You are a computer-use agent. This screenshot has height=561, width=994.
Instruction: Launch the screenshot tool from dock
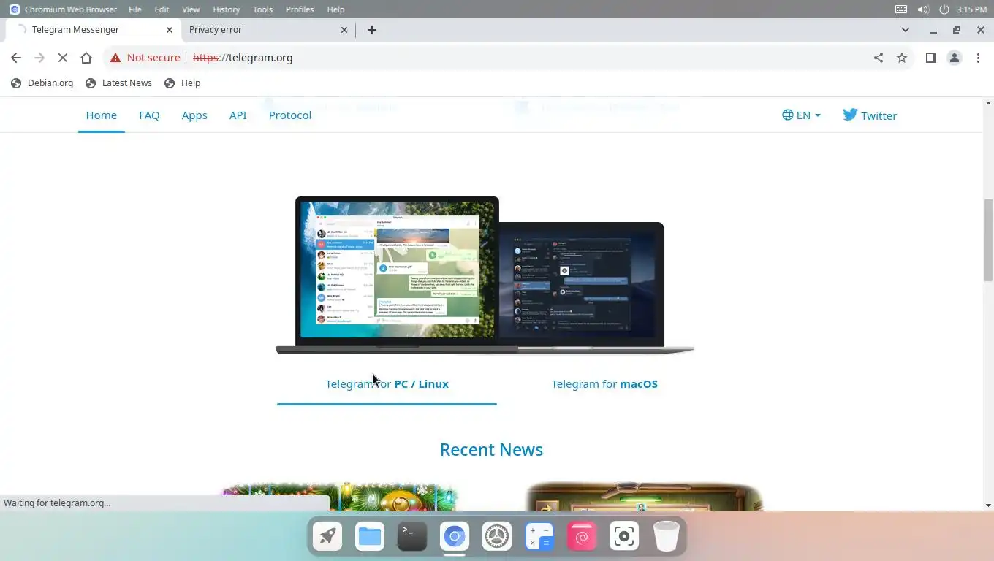coord(624,537)
